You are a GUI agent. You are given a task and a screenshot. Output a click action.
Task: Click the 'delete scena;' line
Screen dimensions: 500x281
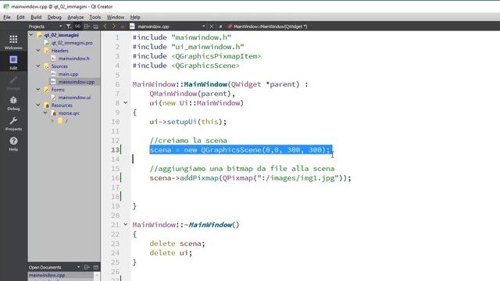click(x=177, y=244)
